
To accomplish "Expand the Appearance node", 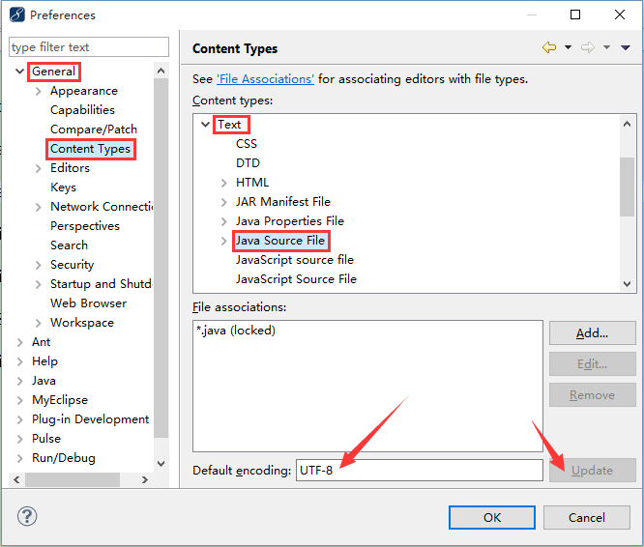I will [39, 91].
